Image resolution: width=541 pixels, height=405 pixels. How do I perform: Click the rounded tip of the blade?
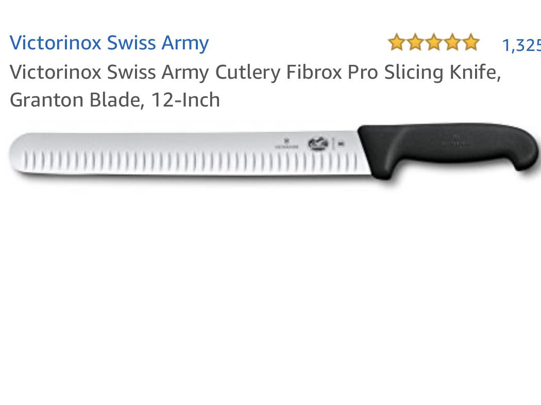point(18,153)
